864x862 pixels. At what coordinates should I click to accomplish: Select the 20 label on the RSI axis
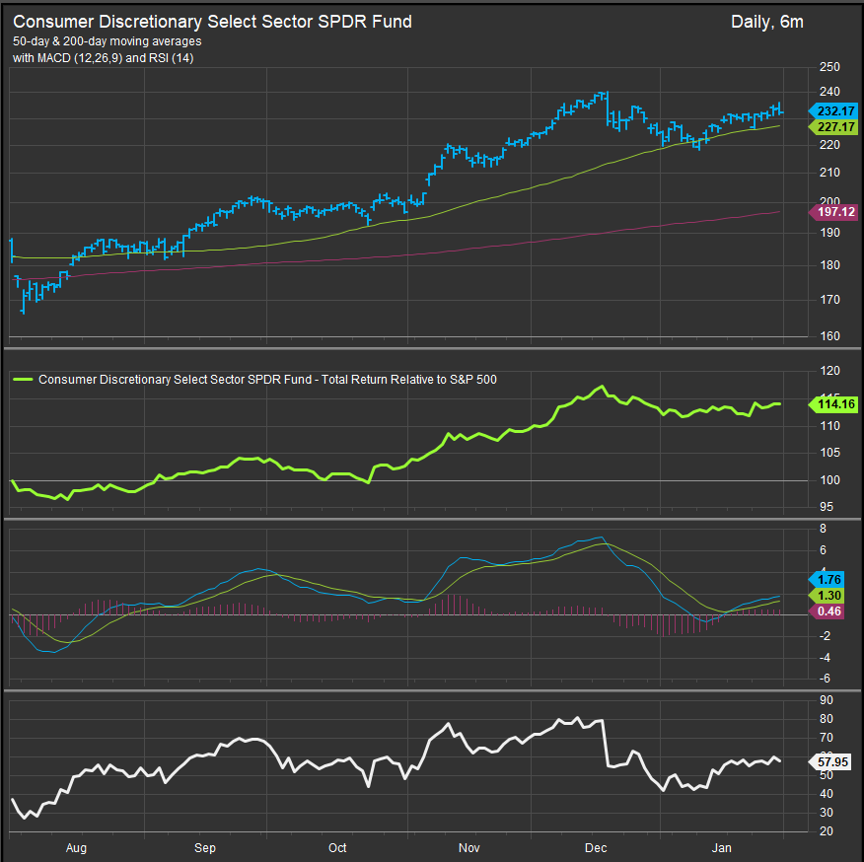[827, 831]
